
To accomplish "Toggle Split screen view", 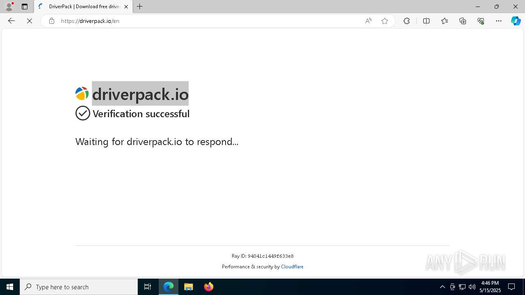I will [426, 21].
